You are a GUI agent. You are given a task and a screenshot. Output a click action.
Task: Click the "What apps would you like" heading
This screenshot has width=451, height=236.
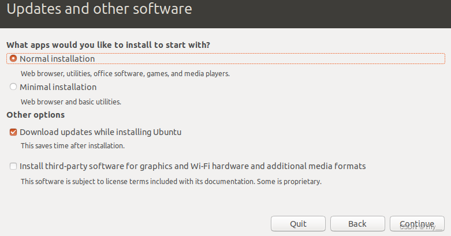(109, 45)
